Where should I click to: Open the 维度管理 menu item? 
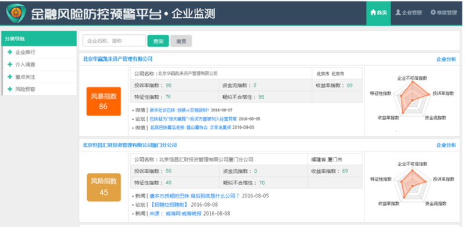(x=443, y=13)
